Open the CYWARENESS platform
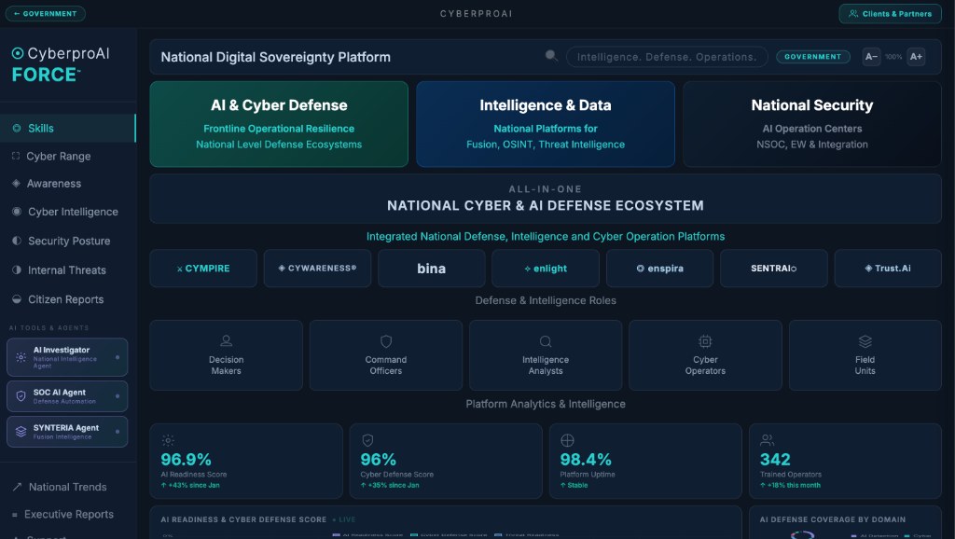955x539 pixels. coord(317,268)
